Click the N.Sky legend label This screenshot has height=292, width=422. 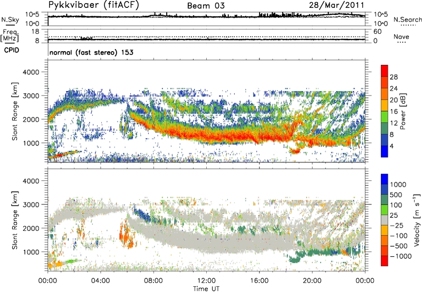tap(10, 20)
